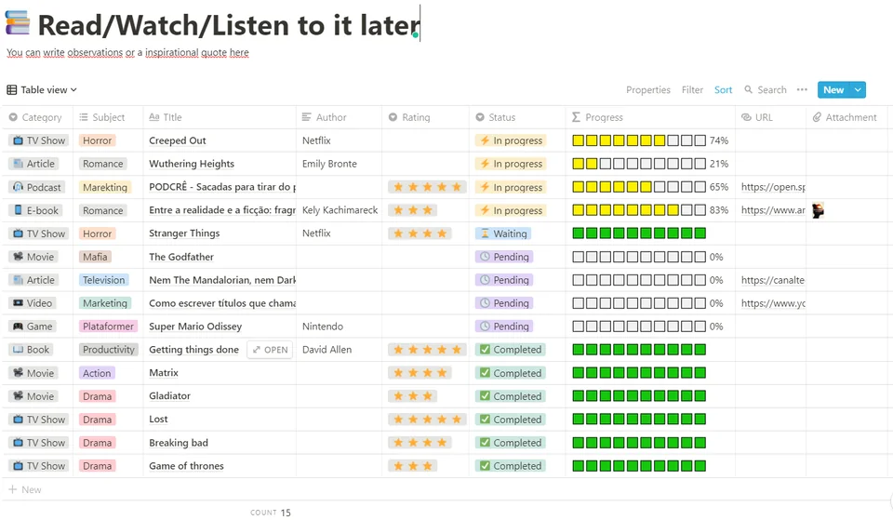Click the 21% progress bar of Wuthering Heights
The width and height of the screenshot is (893, 520).
pos(650,164)
